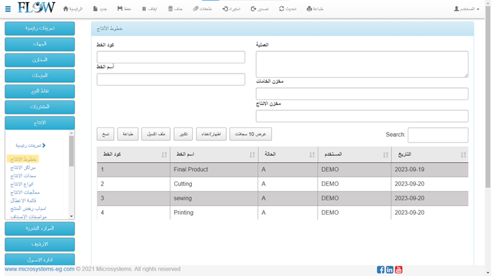
Task: Toggle column visibility with اظهار/اخفاء button
Action: click(210, 134)
